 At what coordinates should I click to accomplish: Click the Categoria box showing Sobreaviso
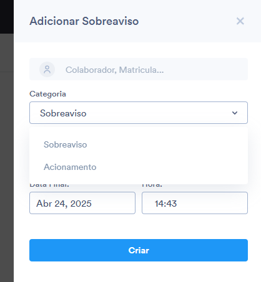point(139,113)
